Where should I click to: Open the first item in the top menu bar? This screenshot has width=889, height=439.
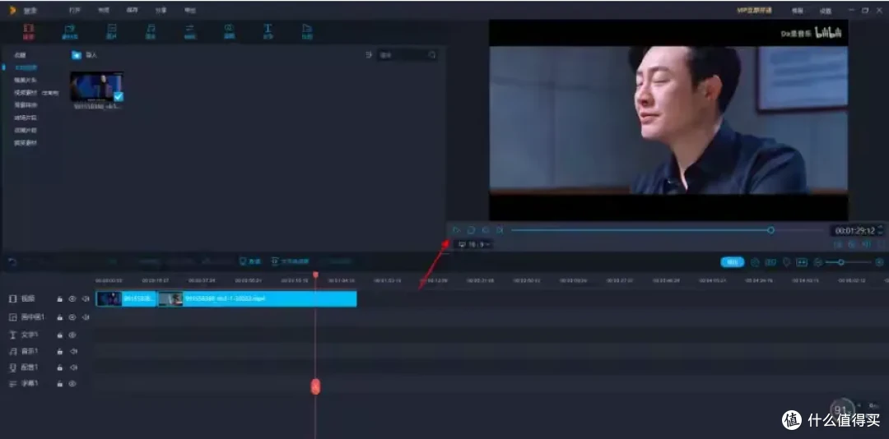74,10
